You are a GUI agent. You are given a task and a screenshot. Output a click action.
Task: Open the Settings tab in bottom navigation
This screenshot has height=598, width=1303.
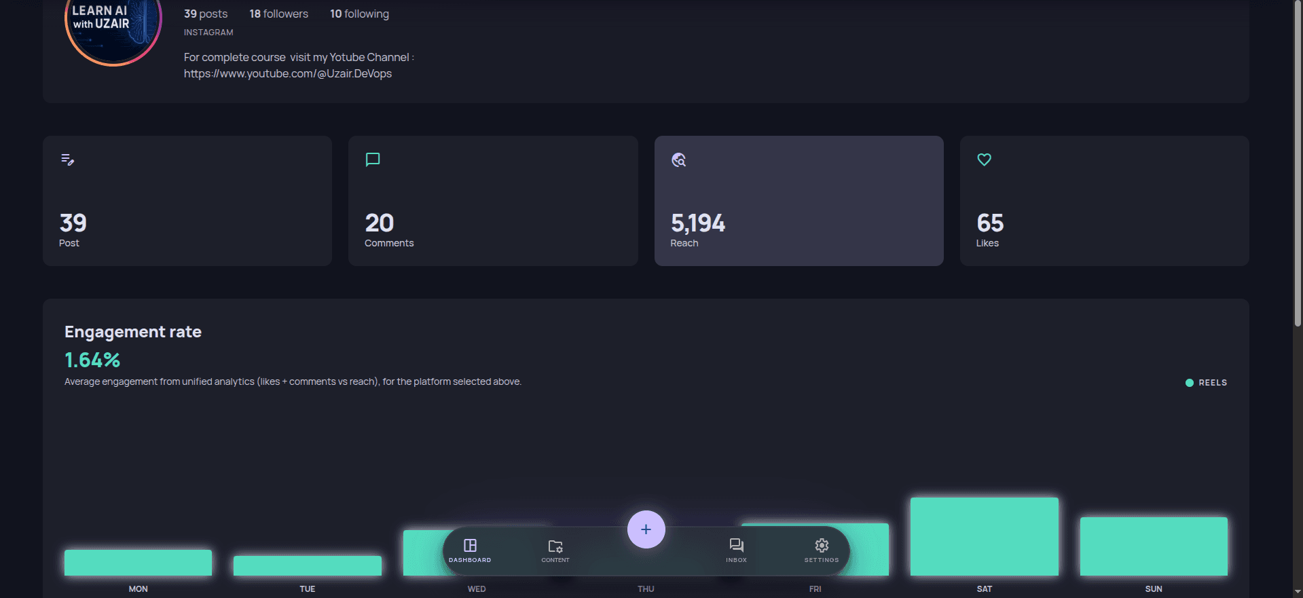coord(822,550)
